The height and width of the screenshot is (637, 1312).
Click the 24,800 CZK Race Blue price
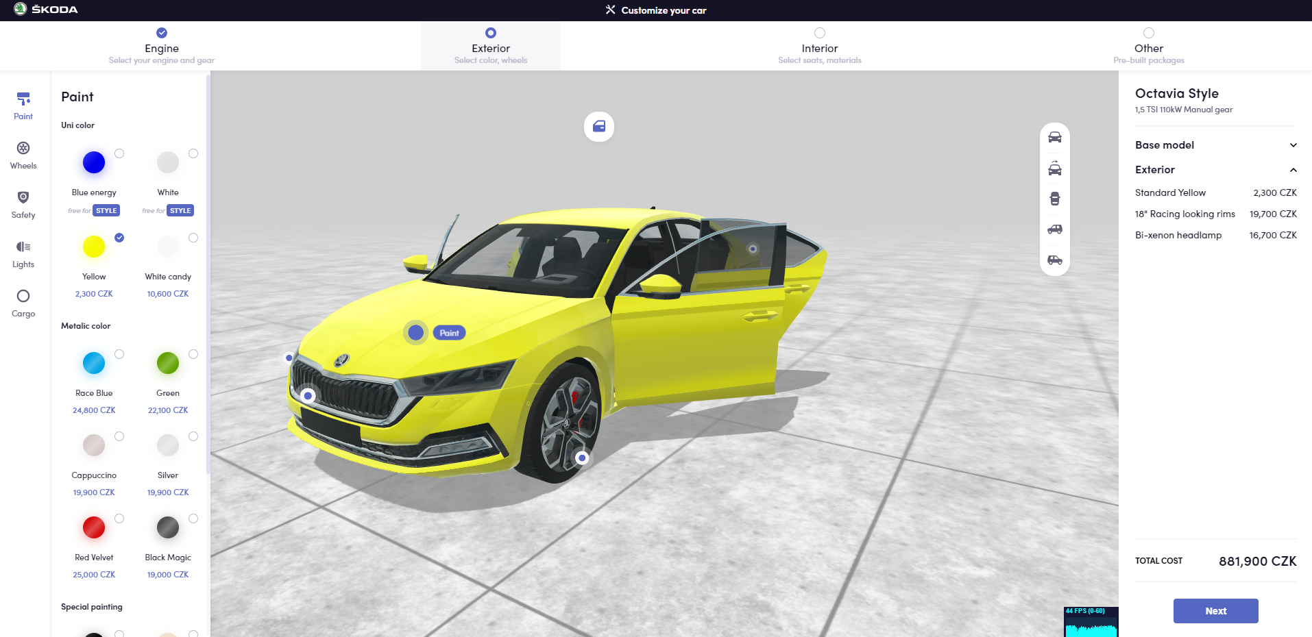pos(94,411)
